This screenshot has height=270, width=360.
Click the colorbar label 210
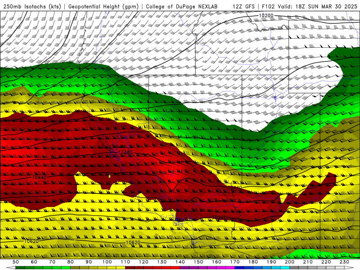308,262
